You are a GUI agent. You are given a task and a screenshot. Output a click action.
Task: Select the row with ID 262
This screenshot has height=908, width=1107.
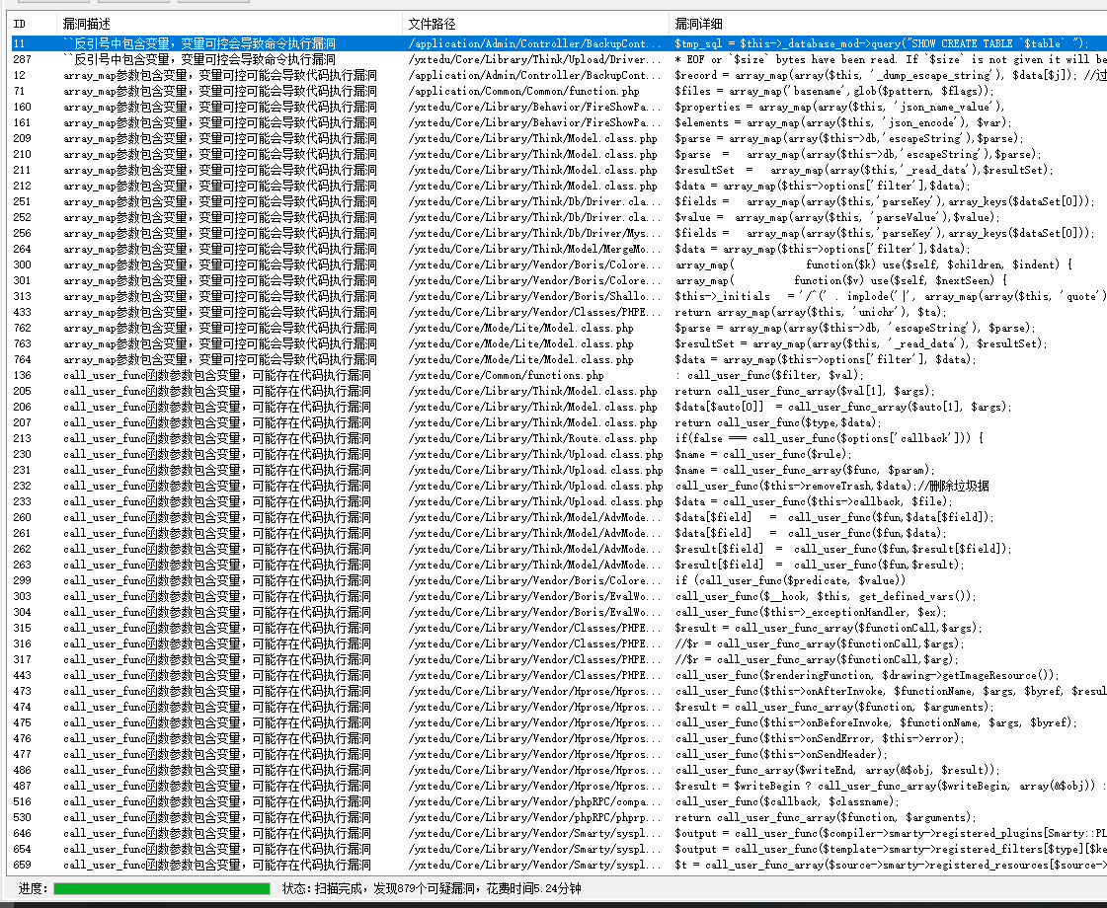(x=559, y=549)
